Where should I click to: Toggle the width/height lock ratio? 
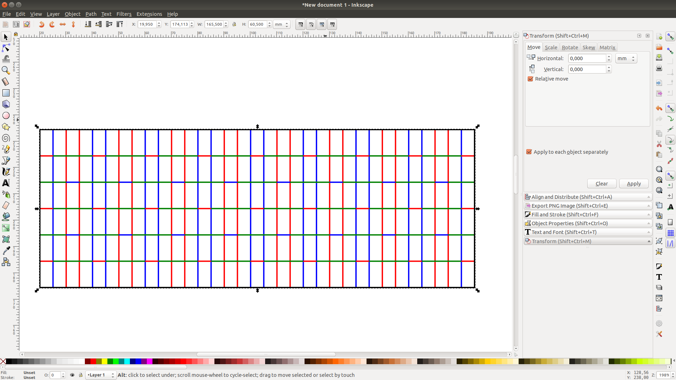pos(234,24)
